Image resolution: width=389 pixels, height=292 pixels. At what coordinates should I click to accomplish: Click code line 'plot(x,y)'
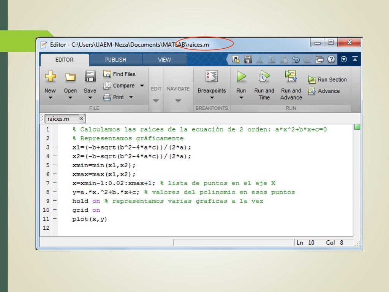tap(90, 219)
